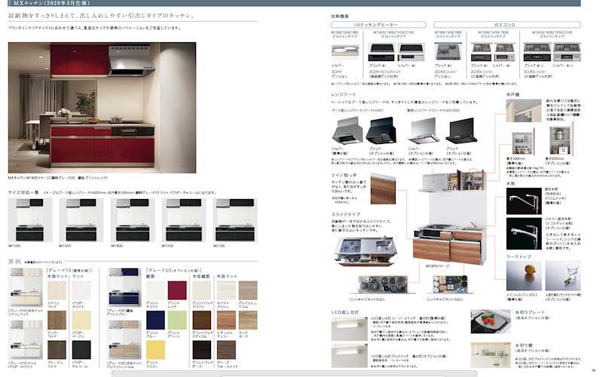603x377 pixels.
Task: Pick the Sand Oak swatch
Action: 248,320
